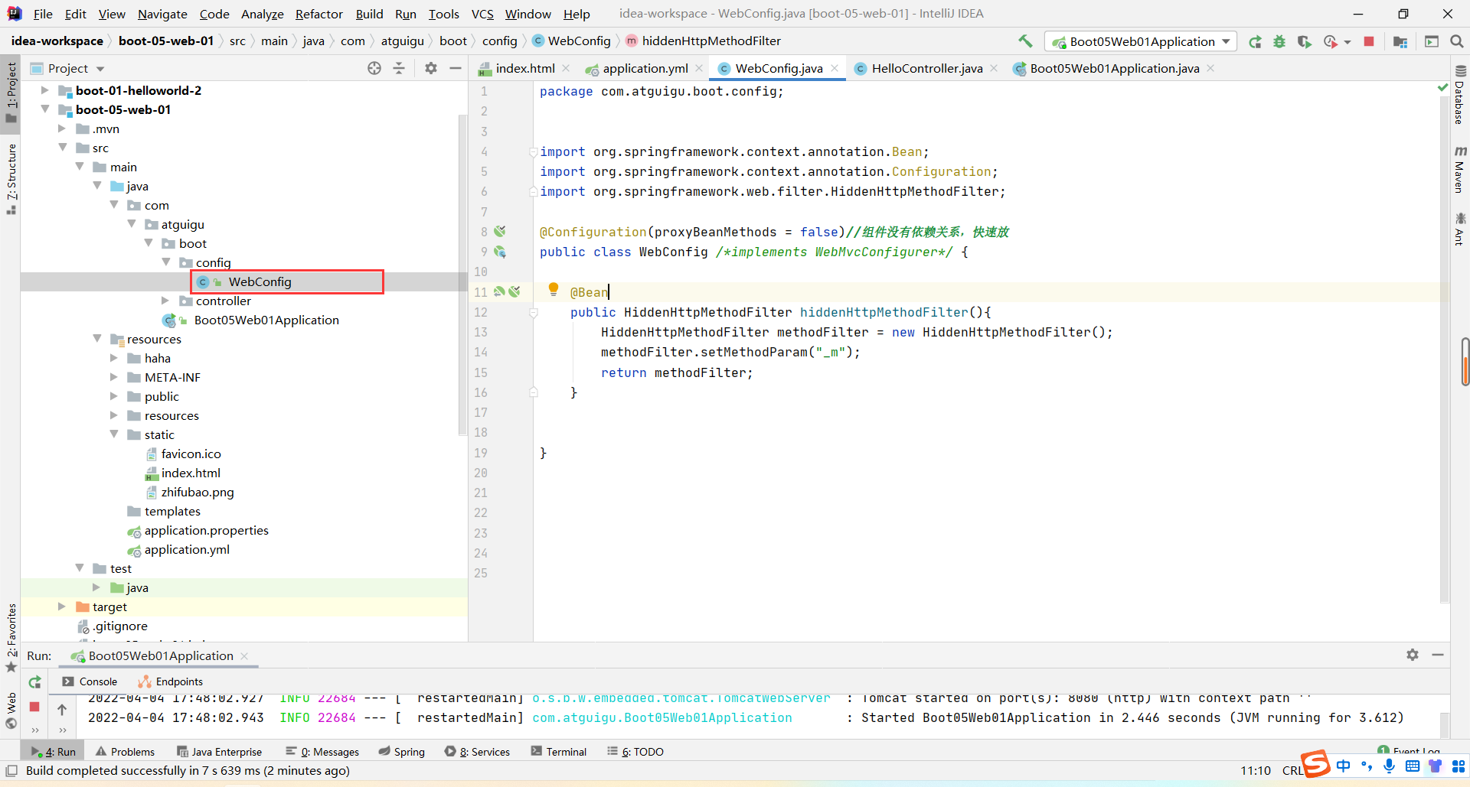This screenshot has width=1470, height=787.
Task: Select application.yml in project tree
Action: tap(187, 549)
